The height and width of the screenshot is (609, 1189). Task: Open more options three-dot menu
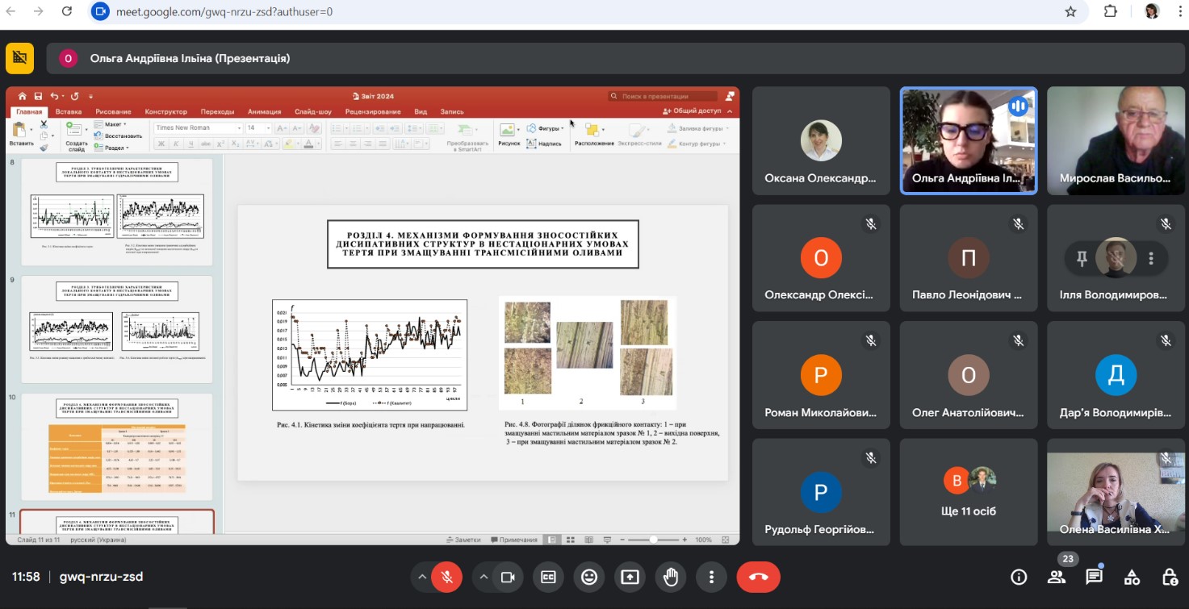point(711,577)
